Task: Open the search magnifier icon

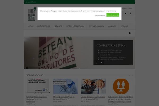Action: [130, 33]
